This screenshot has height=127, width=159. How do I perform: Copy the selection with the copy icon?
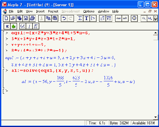[x=48, y=18]
